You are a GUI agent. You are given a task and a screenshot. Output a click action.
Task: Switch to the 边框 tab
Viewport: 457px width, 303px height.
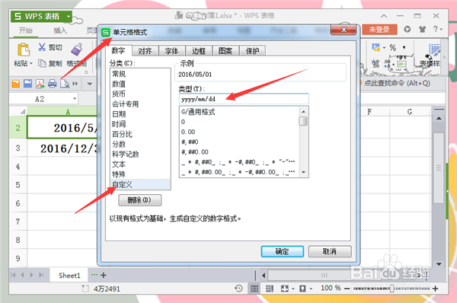coord(199,51)
